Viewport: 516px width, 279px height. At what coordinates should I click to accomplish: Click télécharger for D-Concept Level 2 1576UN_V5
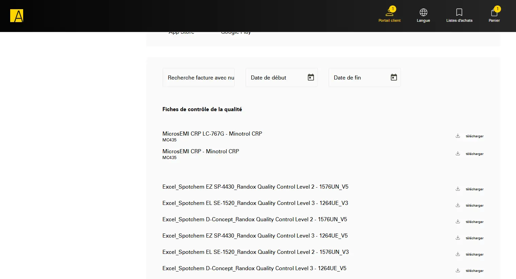click(475, 222)
